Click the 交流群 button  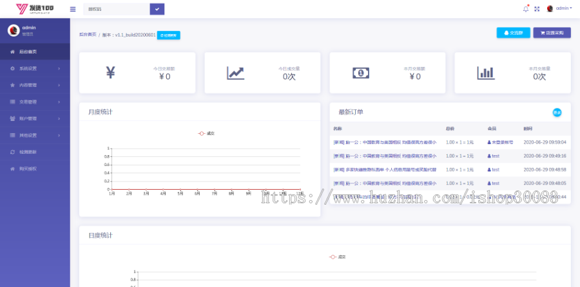click(514, 33)
